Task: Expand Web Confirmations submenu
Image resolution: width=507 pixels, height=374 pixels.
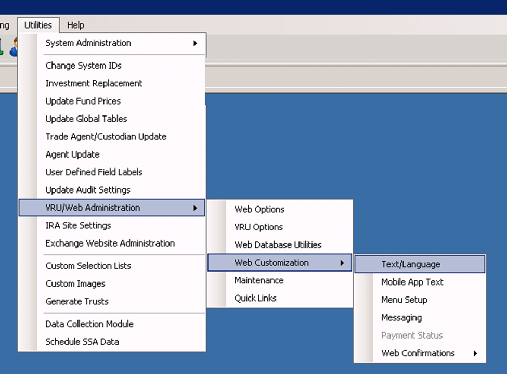Action: [420, 353]
